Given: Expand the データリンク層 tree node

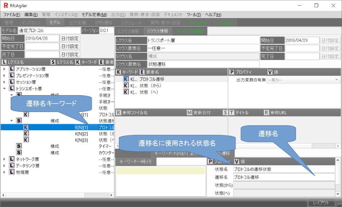Looking at the screenshot, I should pyautogui.click(x=4, y=166).
